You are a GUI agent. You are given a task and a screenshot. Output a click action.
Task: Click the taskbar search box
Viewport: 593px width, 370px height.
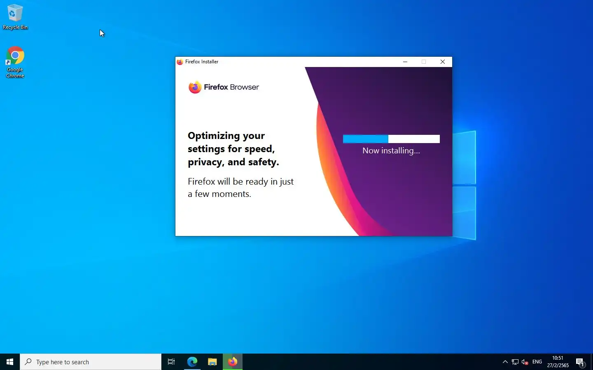coord(91,362)
